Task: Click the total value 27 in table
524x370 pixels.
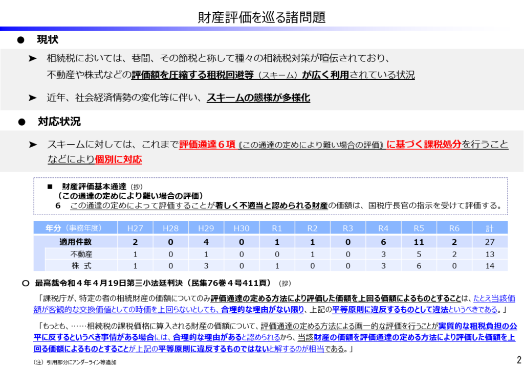Action: point(490,242)
